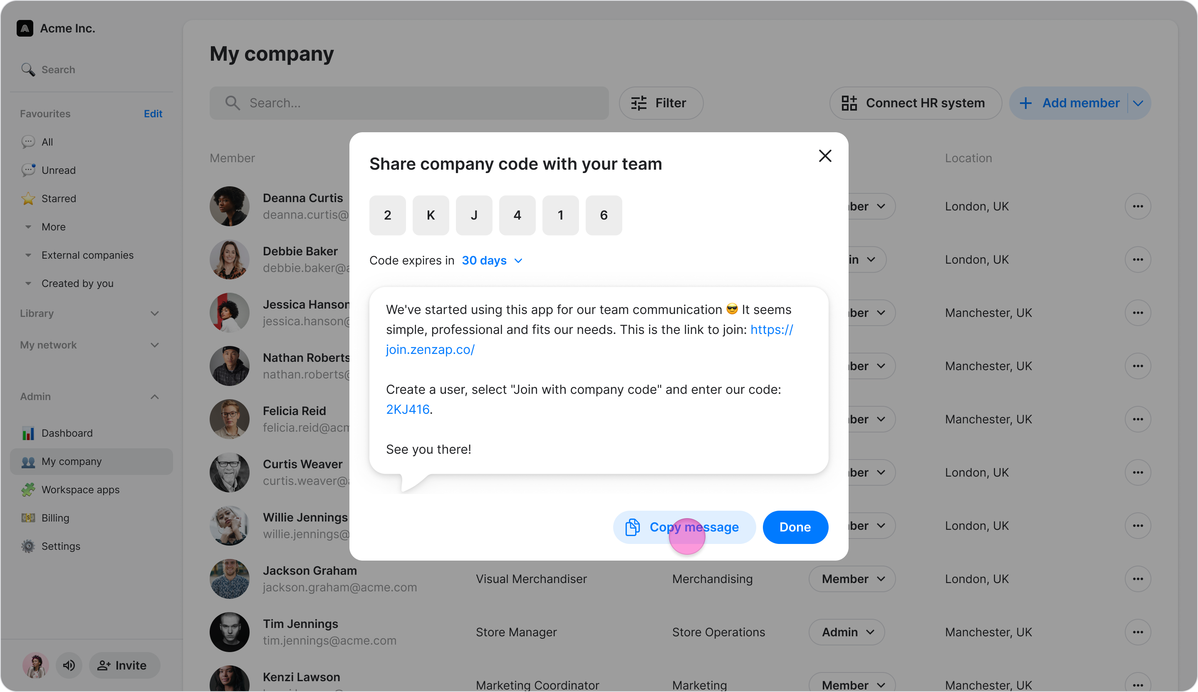Open Workspace apps puzzle icon
The image size is (1198, 692).
pyautogui.click(x=28, y=490)
